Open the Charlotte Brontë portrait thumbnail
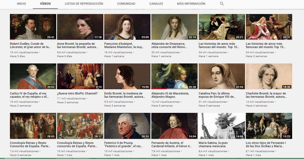 269,76
